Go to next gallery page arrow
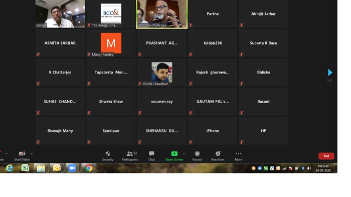This screenshot has height=197, width=351. tap(330, 72)
